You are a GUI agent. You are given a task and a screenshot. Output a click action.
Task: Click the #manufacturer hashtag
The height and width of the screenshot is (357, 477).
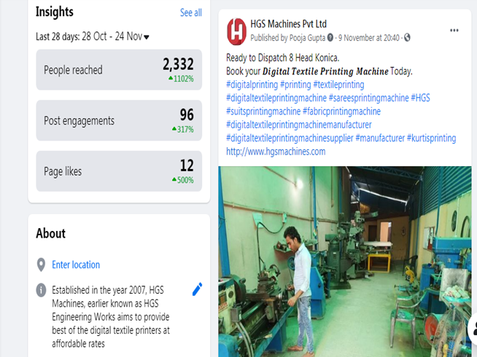pos(380,138)
